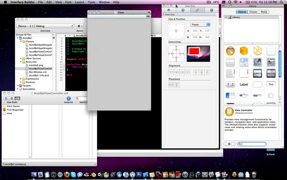This screenshot has width=287, height=180.
Task: Focus the Library search field
Action: [252, 144]
